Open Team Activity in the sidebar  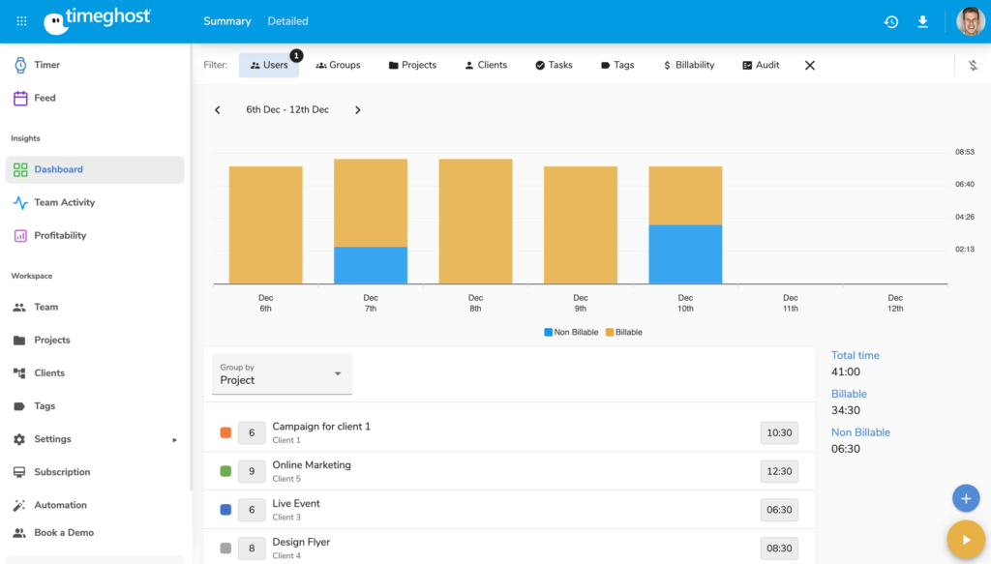(64, 202)
